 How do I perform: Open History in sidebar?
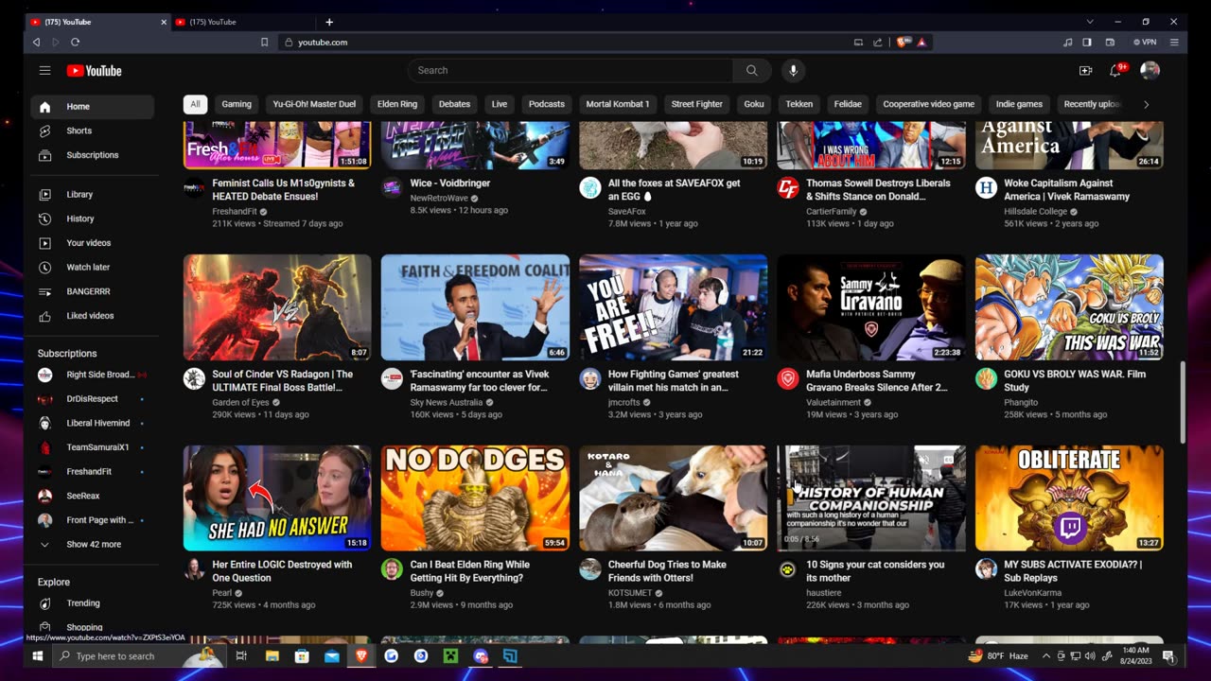(92, 218)
